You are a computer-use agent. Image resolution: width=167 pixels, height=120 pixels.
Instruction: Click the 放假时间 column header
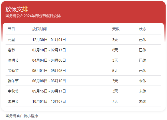coord(39,29)
